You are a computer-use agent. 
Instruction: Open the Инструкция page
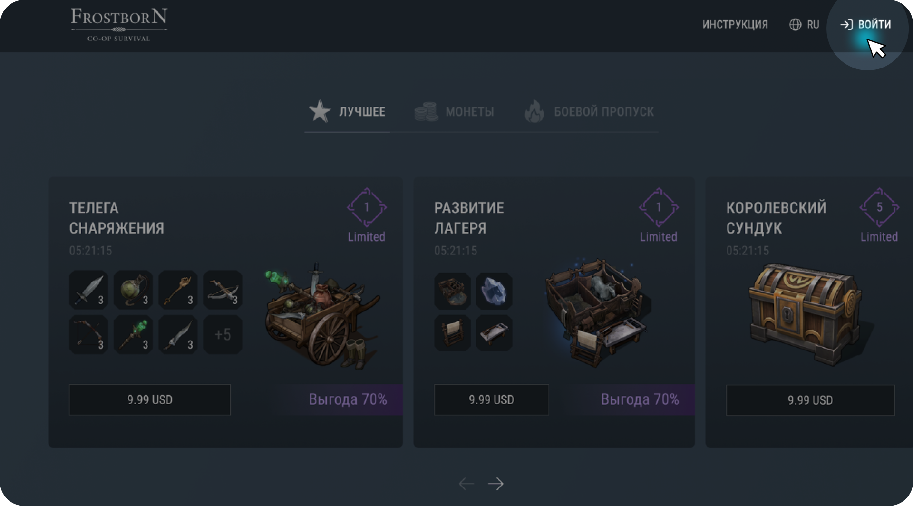coord(735,25)
